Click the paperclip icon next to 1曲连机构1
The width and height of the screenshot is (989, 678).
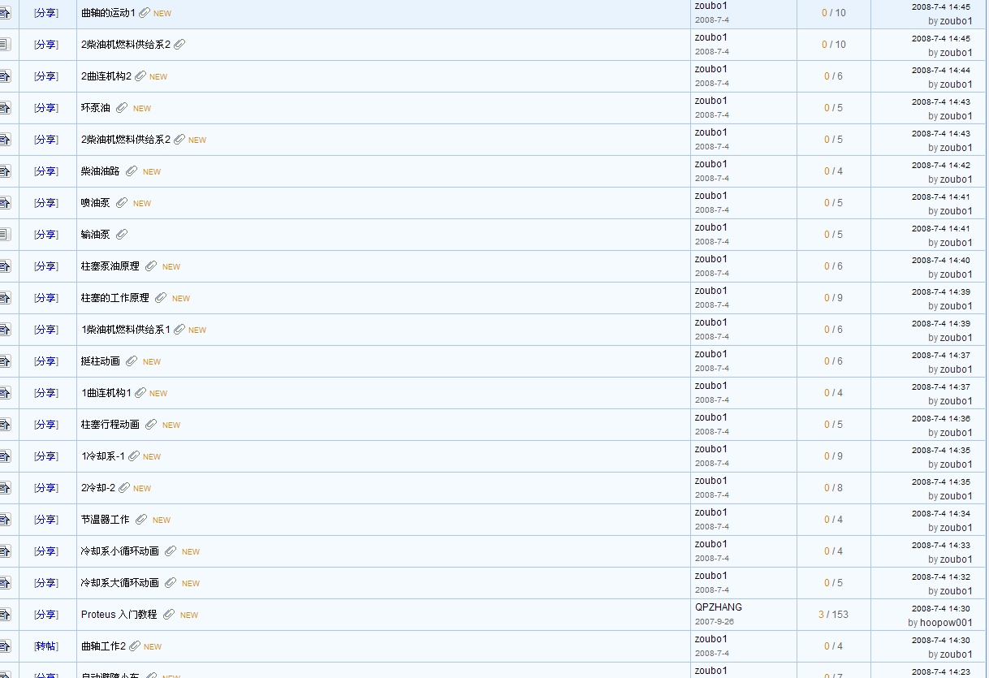140,393
